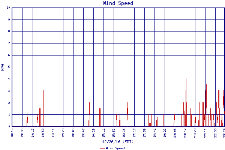Click the 17:17 time label
Viewport: 225px width, 150px height.
tap(135, 133)
